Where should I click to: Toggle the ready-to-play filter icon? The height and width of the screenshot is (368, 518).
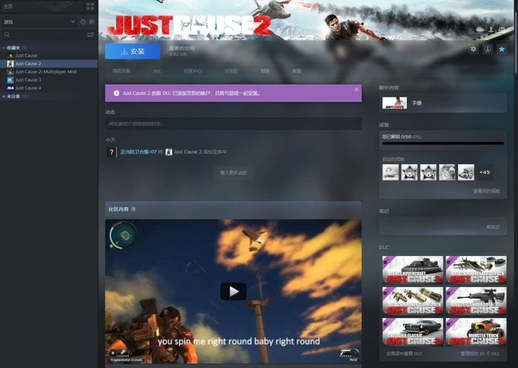pos(92,22)
